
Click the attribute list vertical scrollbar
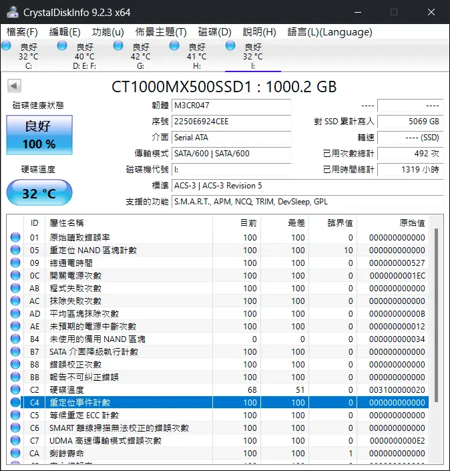tap(437, 314)
